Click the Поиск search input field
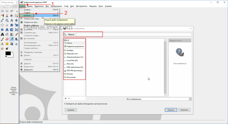 [x=134, y=34]
